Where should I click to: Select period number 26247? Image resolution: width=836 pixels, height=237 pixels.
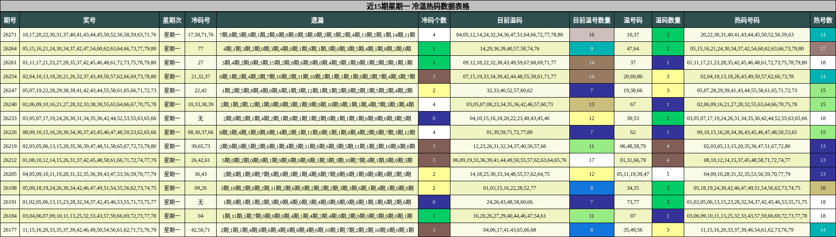tap(10, 90)
